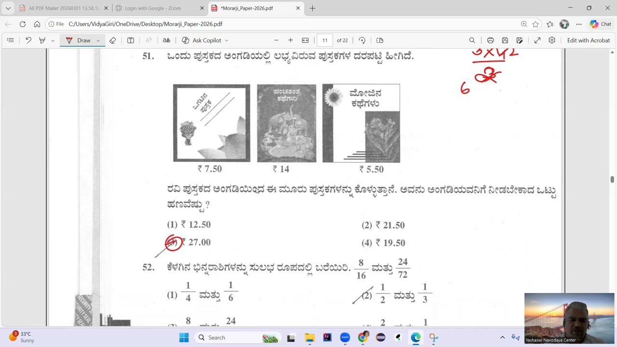Screen dimensions: 617x347
Task: Expand the highlight color options arrow
Action: pyautogui.click(x=53, y=40)
